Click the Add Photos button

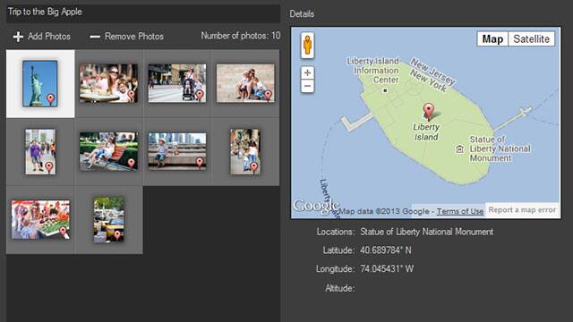click(42, 37)
